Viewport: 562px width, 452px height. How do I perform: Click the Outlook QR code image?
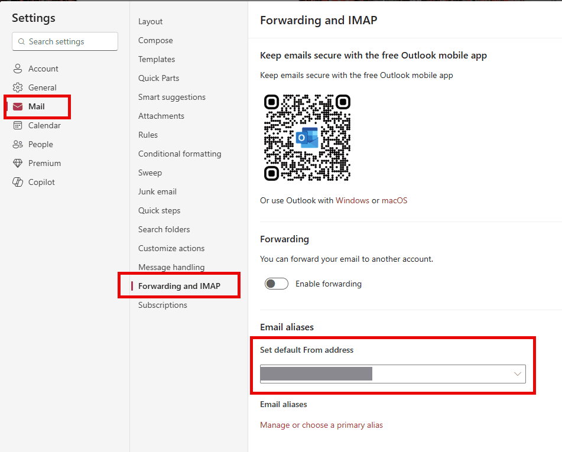(307, 138)
